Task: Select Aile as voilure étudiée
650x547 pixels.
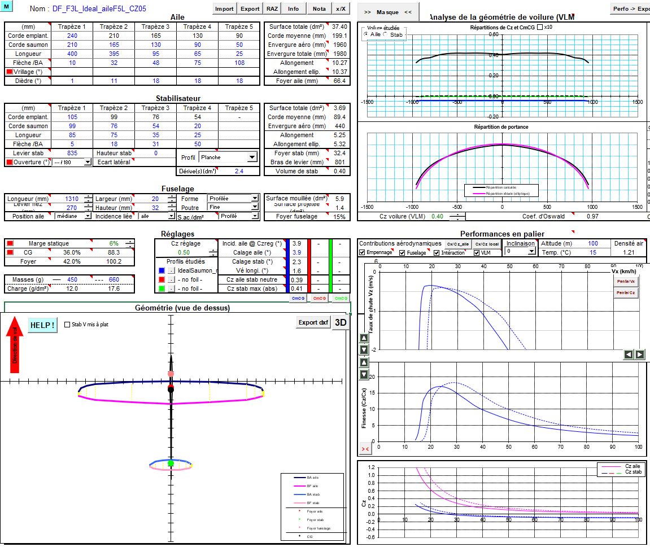Action: (365, 34)
